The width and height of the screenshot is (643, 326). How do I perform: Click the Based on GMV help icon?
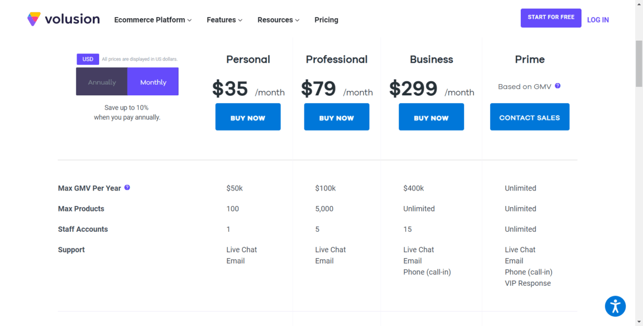click(558, 86)
